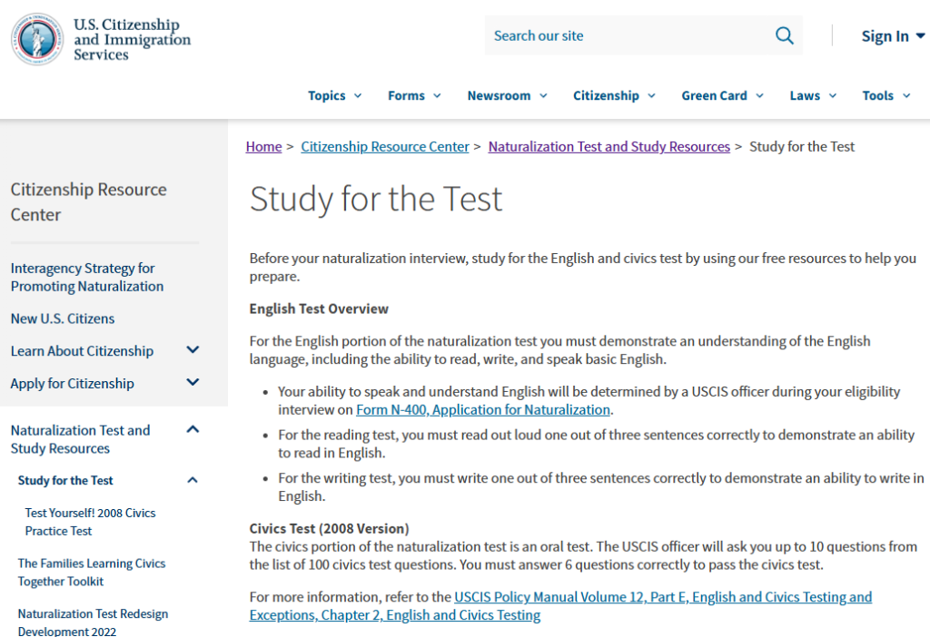Open the Tools menu
This screenshot has width=930, height=637.
pyautogui.click(x=885, y=95)
